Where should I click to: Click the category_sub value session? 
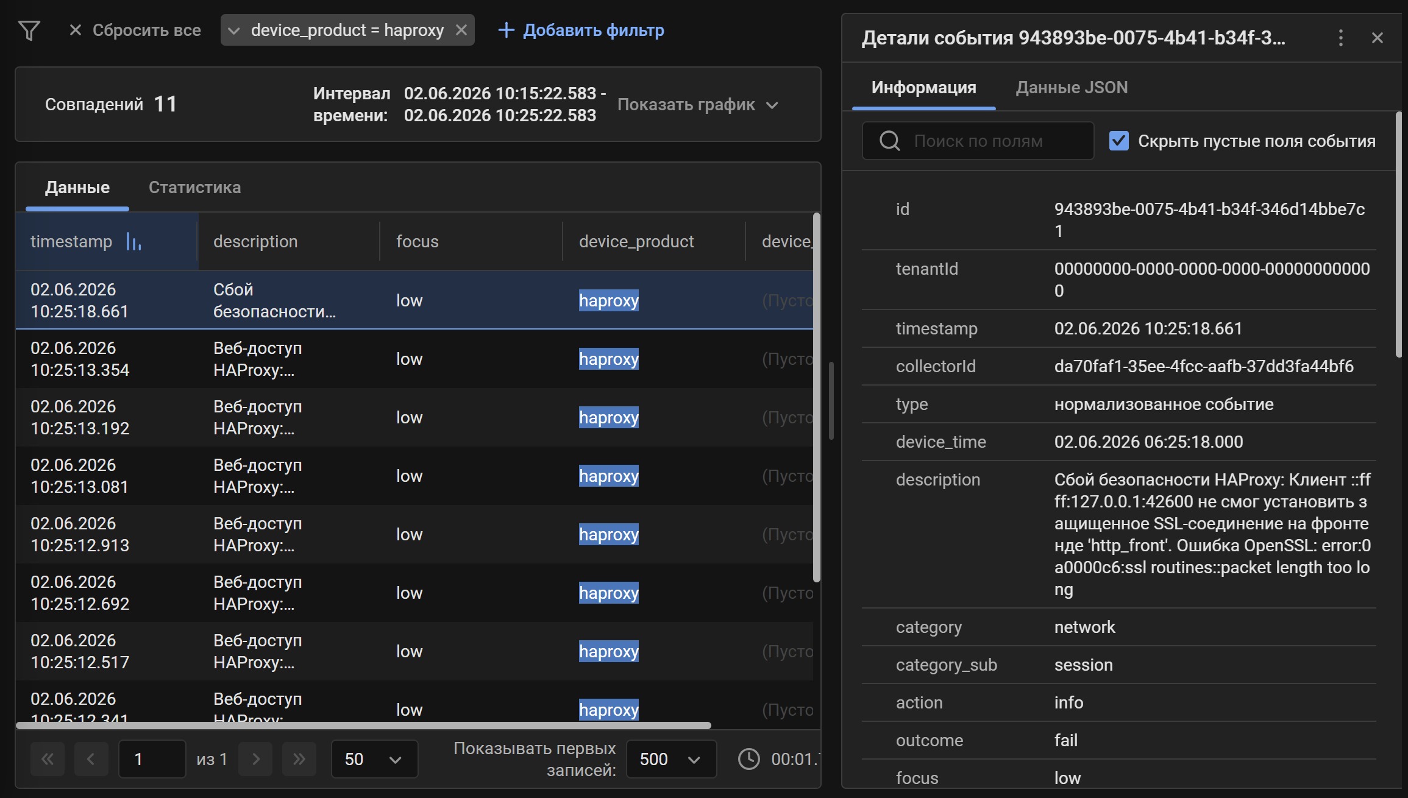[x=1083, y=665]
